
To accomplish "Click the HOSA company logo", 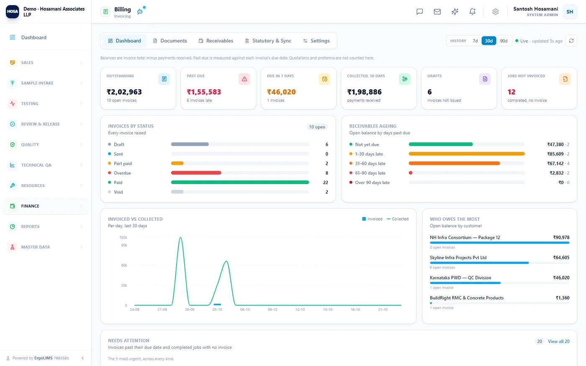I will pyautogui.click(x=13, y=11).
